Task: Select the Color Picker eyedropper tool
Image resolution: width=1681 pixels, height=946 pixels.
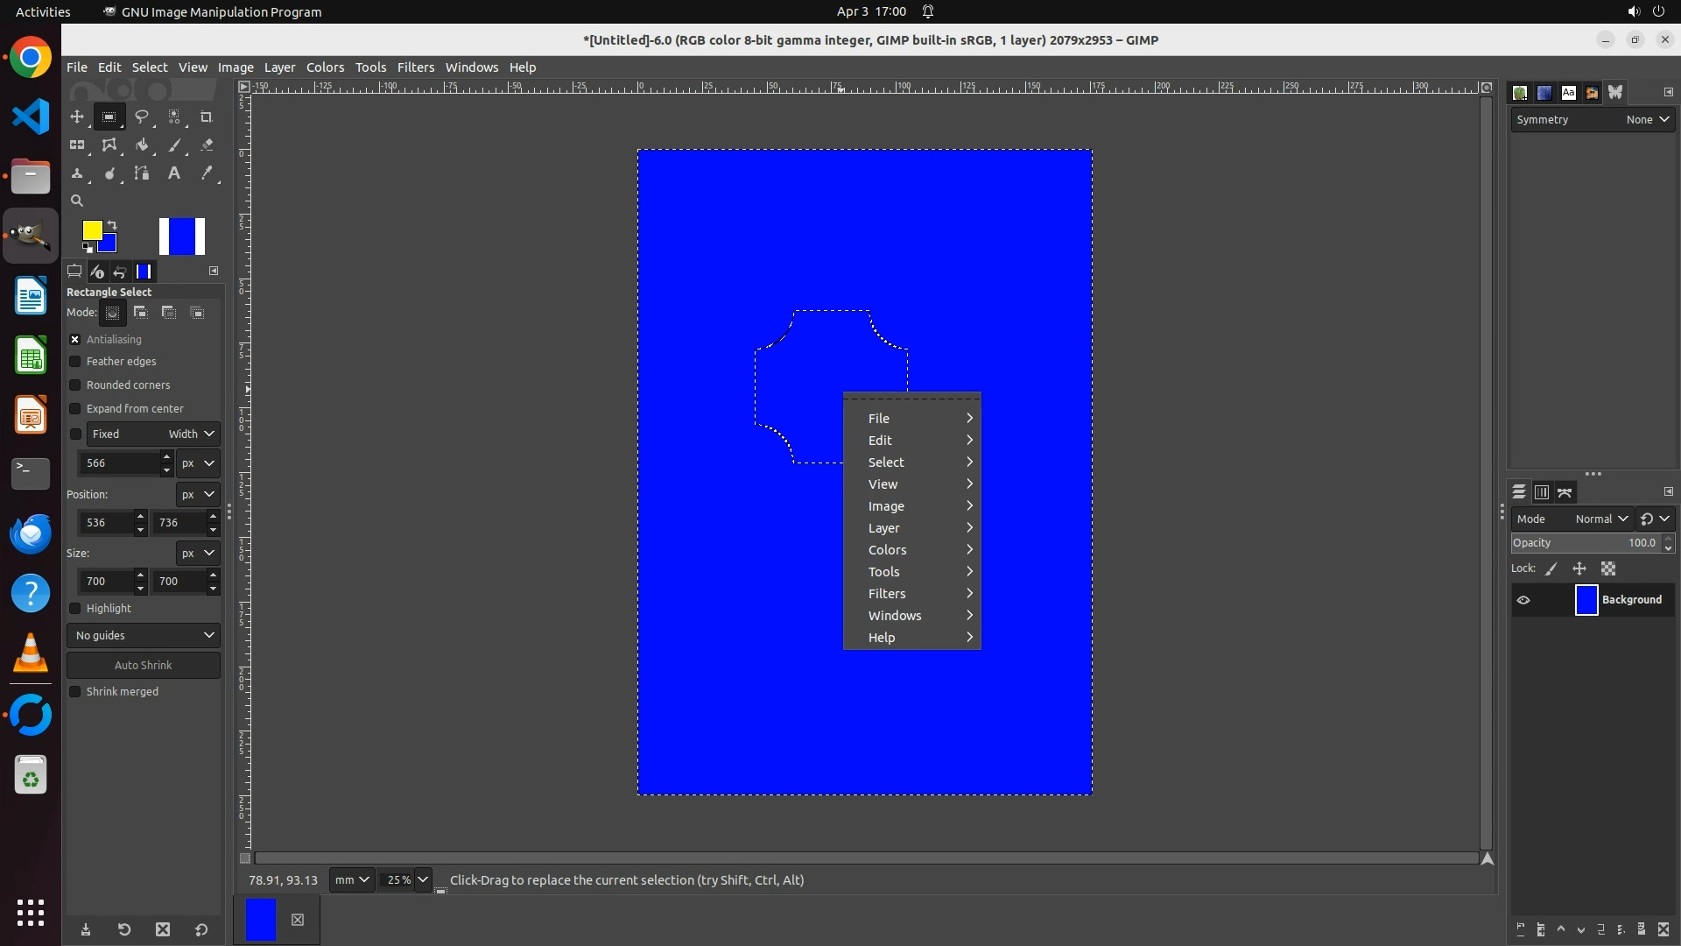Action: coord(207,173)
